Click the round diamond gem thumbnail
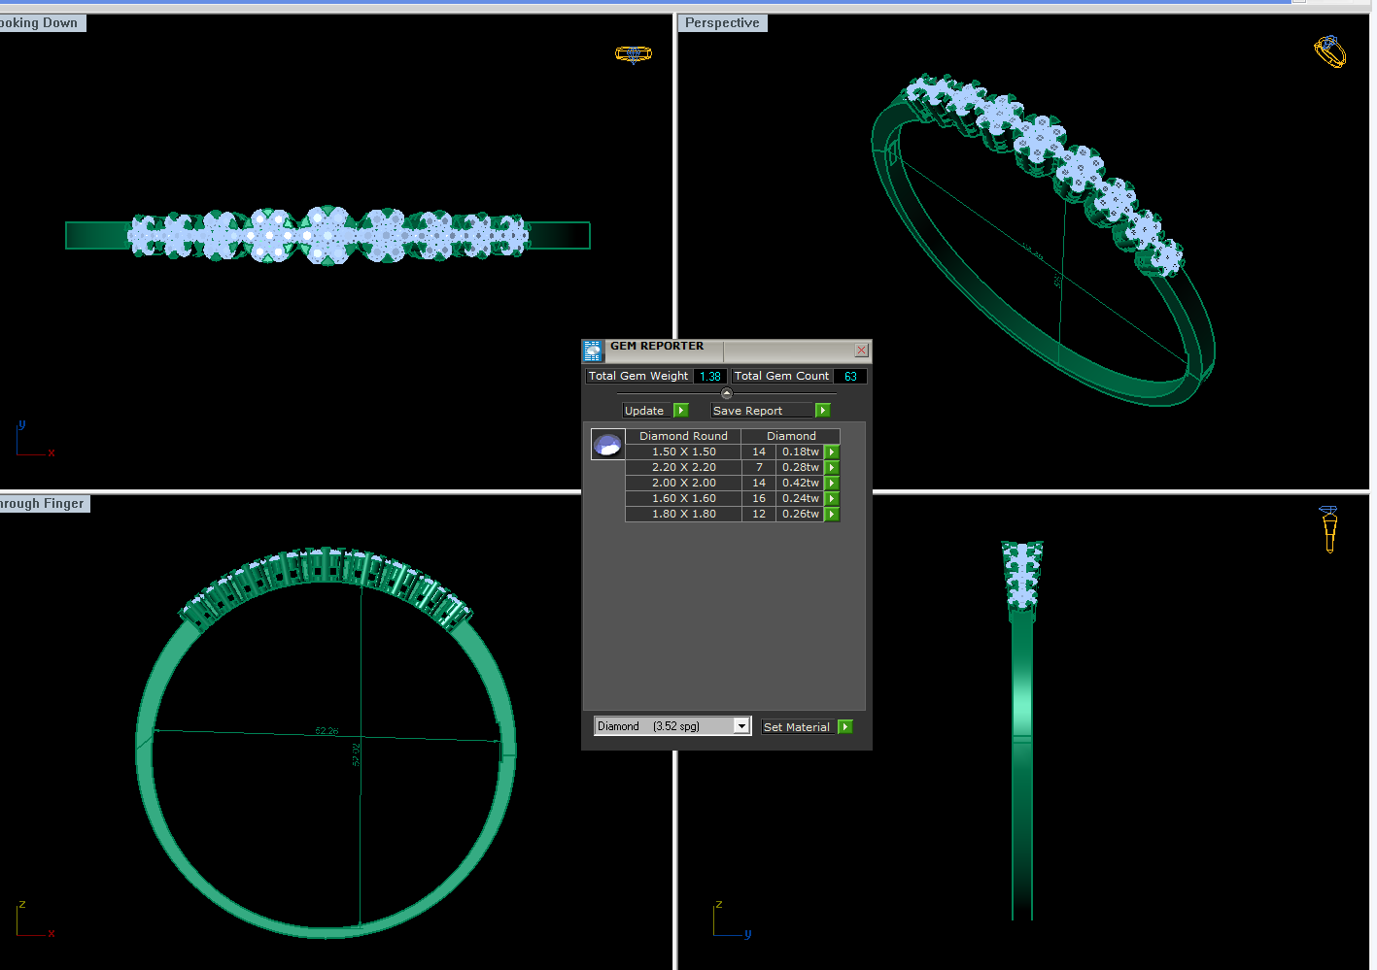This screenshot has height=970, width=1377. click(608, 445)
